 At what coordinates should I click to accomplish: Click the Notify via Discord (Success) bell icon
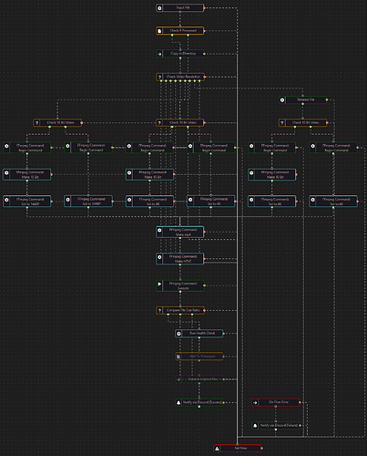[x=178, y=402]
